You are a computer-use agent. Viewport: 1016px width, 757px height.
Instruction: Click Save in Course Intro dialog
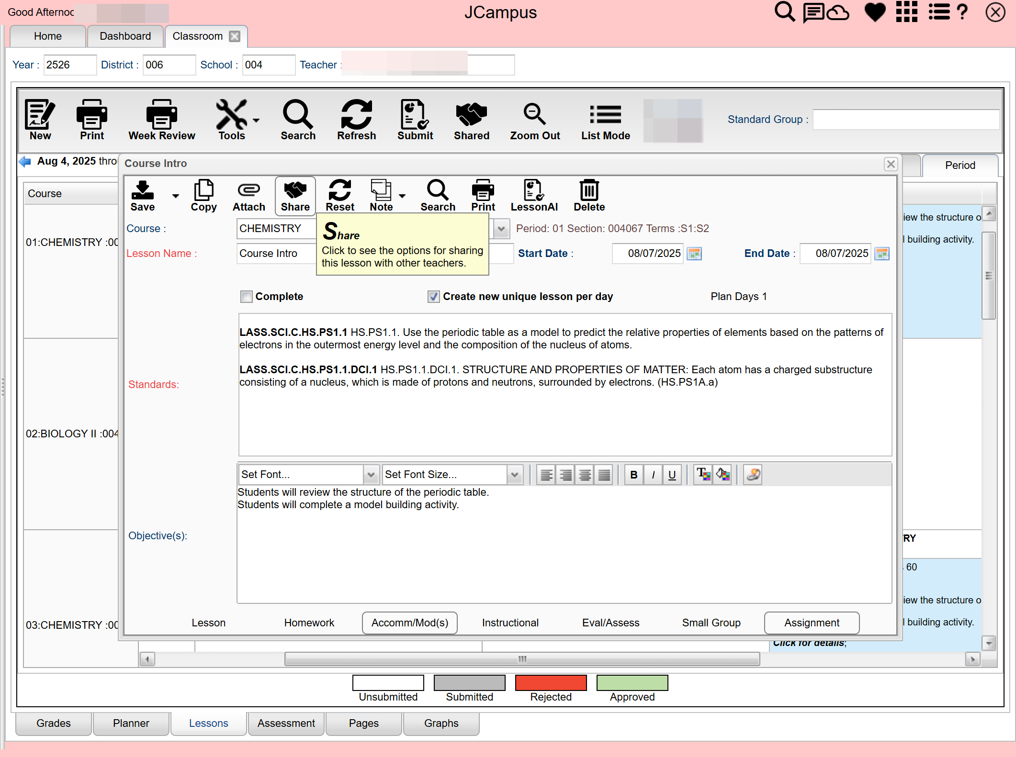pos(143,195)
